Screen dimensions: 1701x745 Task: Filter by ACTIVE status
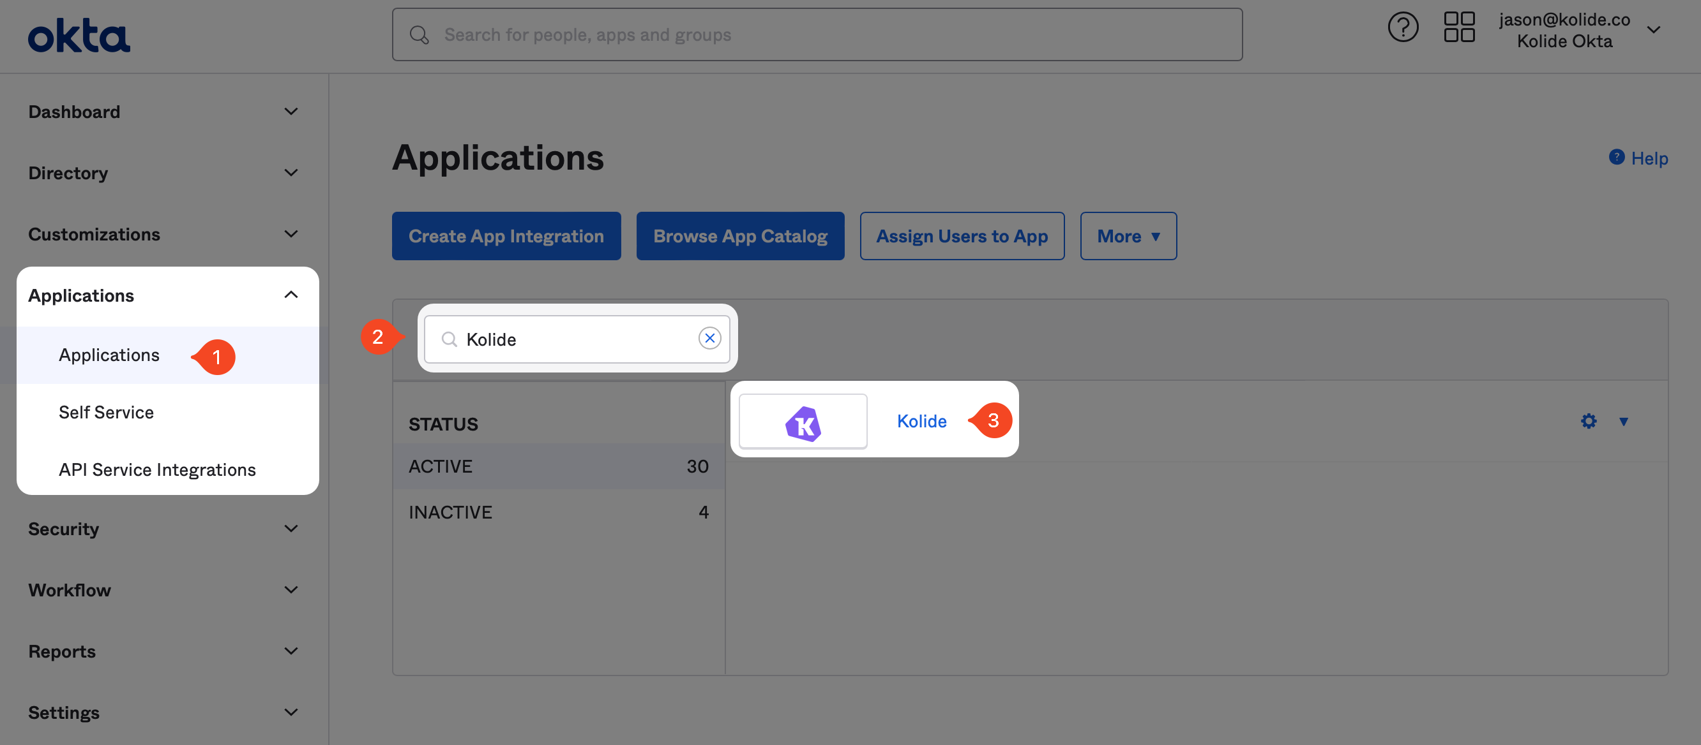pyautogui.click(x=559, y=466)
